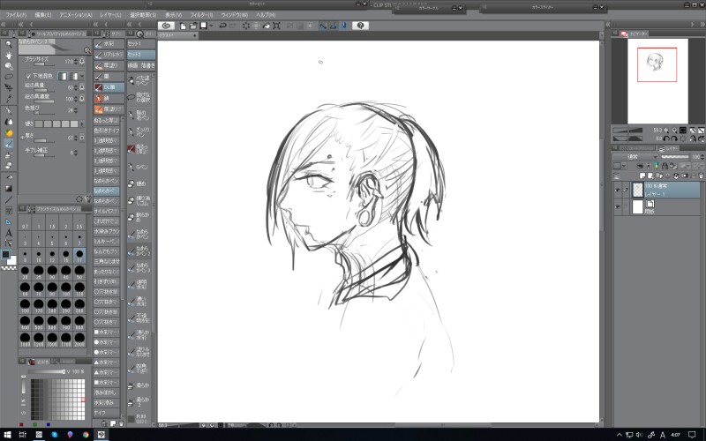Open the 編集(E) menu

point(42,14)
